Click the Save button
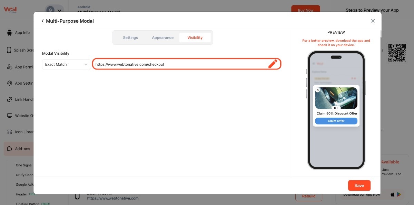Image resolution: width=414 pixels, height=205 pixels. (x=359, y=185)
